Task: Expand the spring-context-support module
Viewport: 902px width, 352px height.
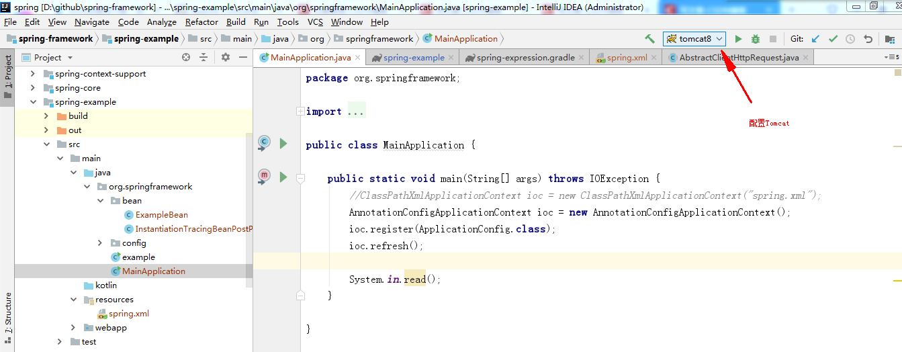Action: [x=33, y=74]
